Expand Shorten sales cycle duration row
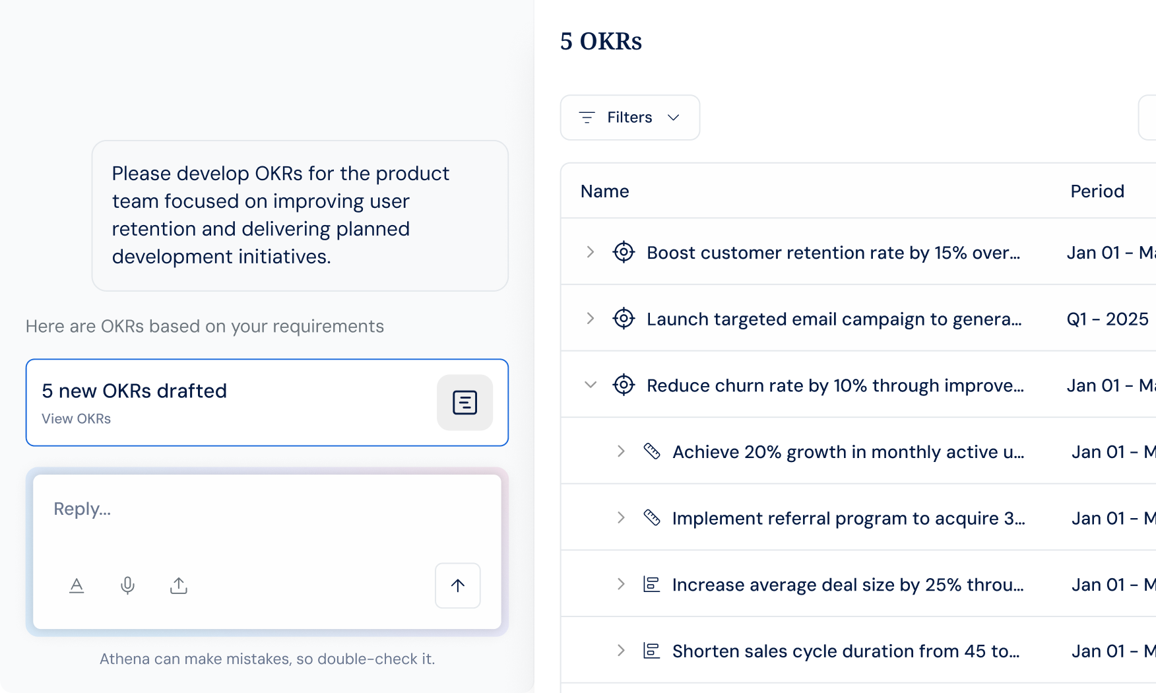Viewport: 1156px width, 693px height. pyautogui.click(x=621, y=651)
